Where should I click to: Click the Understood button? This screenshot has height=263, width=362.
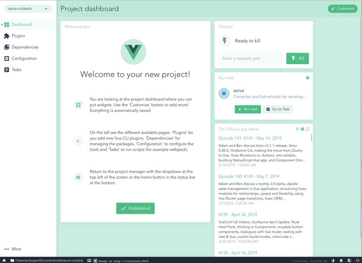135,208
